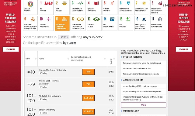Viewport: 195px width, 116px height.
Task: Click Learn More on the left banner
Action: tap(11, 49)
